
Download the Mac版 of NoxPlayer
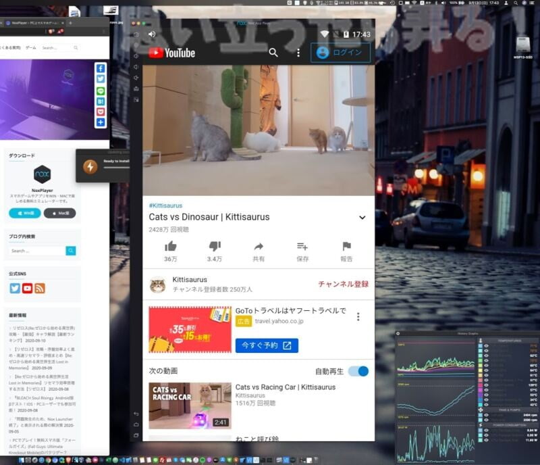point(60,213)
